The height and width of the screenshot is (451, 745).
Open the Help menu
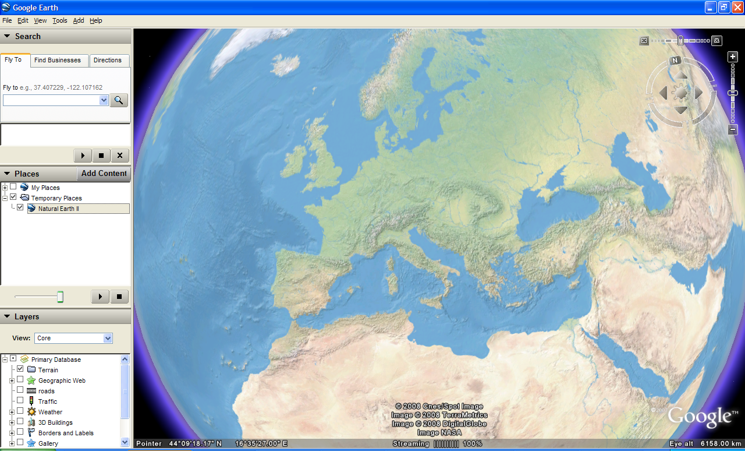[95, 20]
